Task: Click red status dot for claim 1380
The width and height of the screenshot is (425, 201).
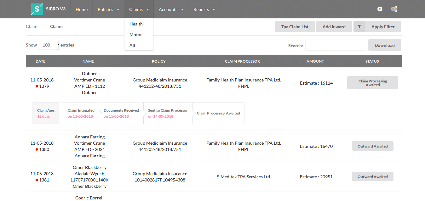Action: (x=37, y=149)
